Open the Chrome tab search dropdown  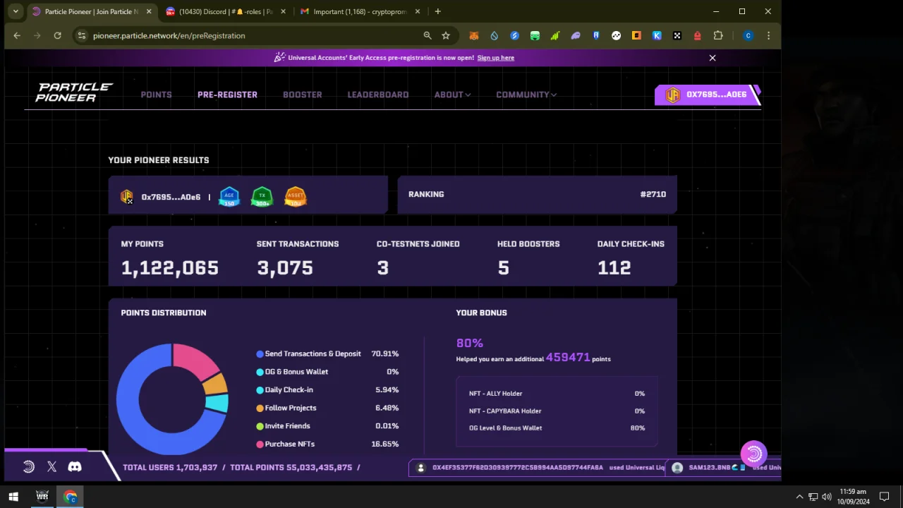pyautogui.click(x=16, y=11)
